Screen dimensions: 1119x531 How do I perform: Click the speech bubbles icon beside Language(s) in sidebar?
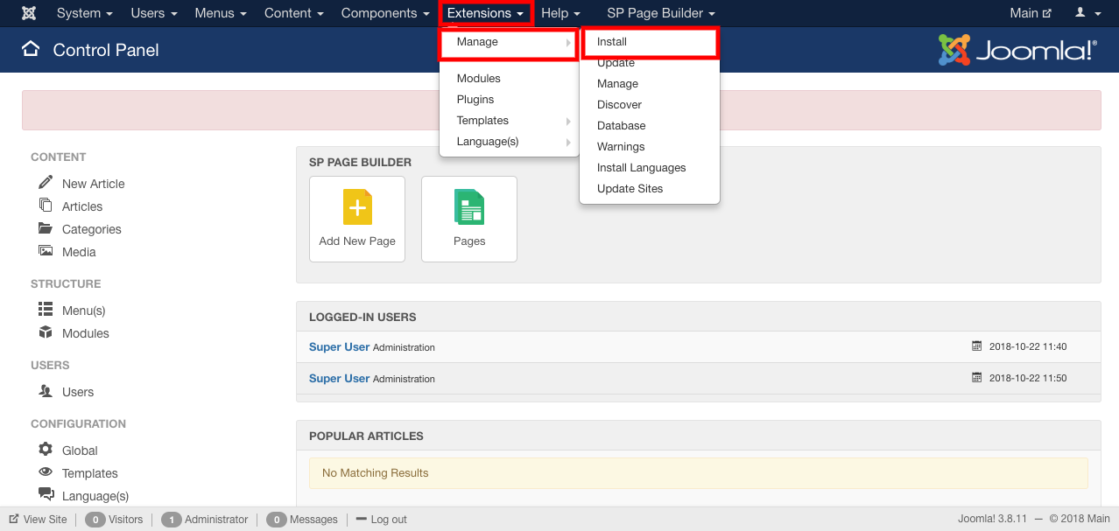[x=46, y=495]
